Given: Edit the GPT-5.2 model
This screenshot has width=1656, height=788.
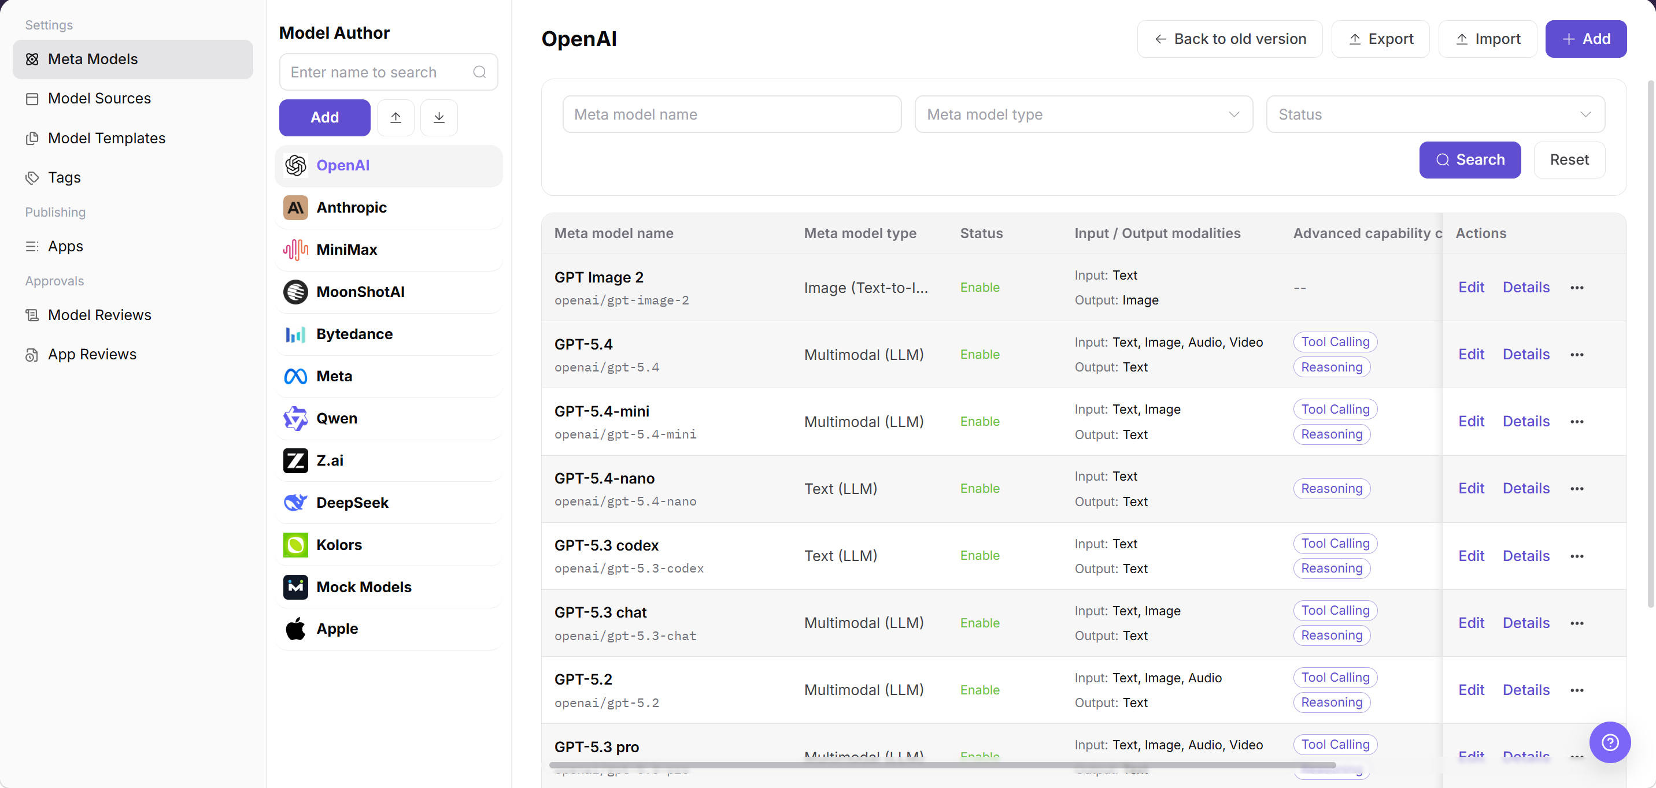Looking at the screenshot, I should pos(1471,690).
